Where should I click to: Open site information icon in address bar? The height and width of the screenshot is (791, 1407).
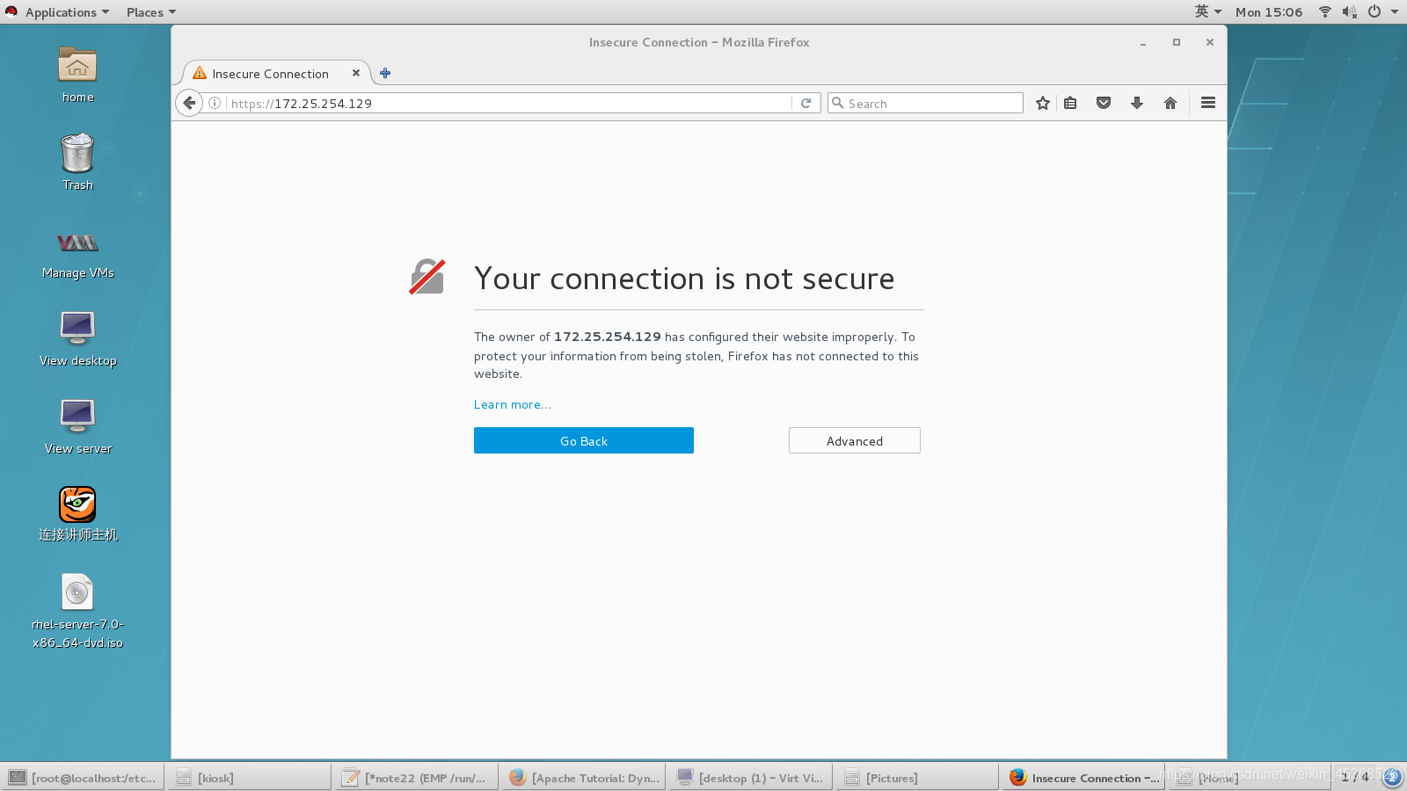tap(215, 103)
